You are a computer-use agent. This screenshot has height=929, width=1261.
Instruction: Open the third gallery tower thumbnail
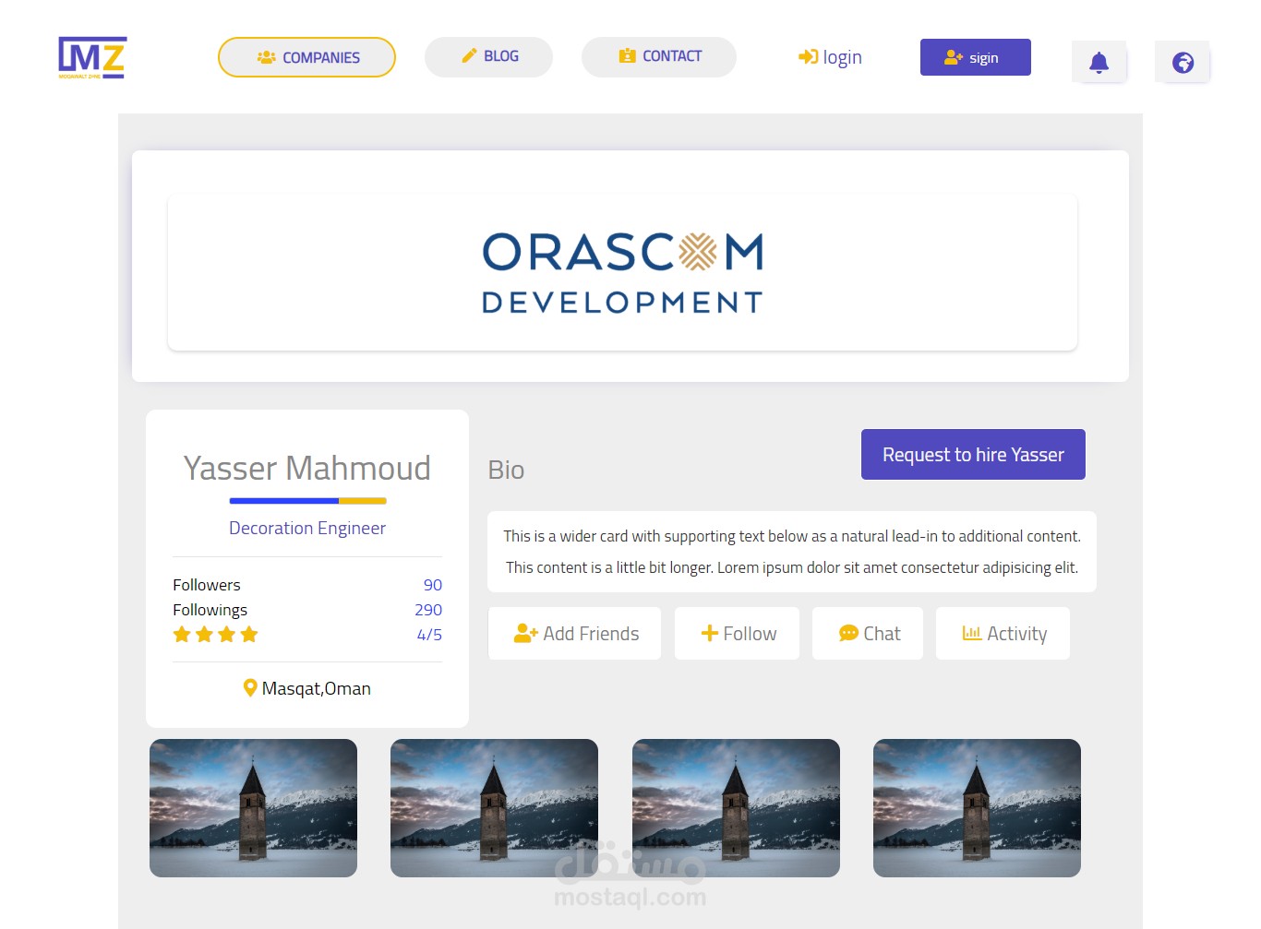(x=736, y=808)
